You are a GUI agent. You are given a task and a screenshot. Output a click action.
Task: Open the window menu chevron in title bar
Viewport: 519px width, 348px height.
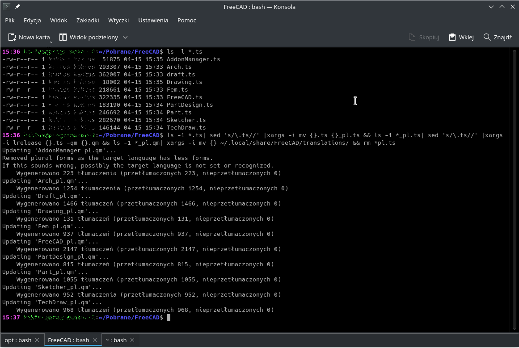click(x=491, y=7)
